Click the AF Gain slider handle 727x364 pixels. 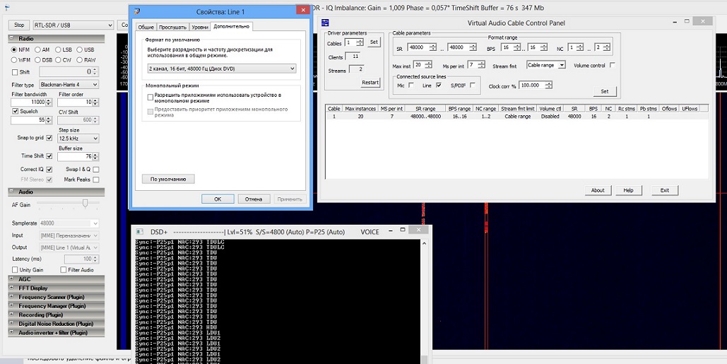85,203
